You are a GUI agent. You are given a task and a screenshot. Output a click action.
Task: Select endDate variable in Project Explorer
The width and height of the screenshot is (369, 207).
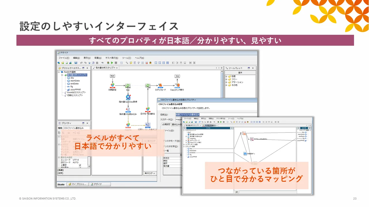(x=74, y=84)
